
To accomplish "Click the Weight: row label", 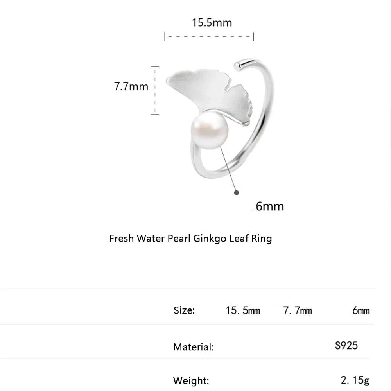I will coord(191,380).
